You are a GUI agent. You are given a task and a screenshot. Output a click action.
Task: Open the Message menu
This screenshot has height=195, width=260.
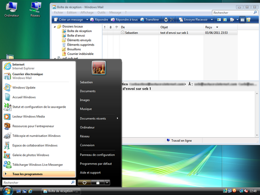click(115, 13)
